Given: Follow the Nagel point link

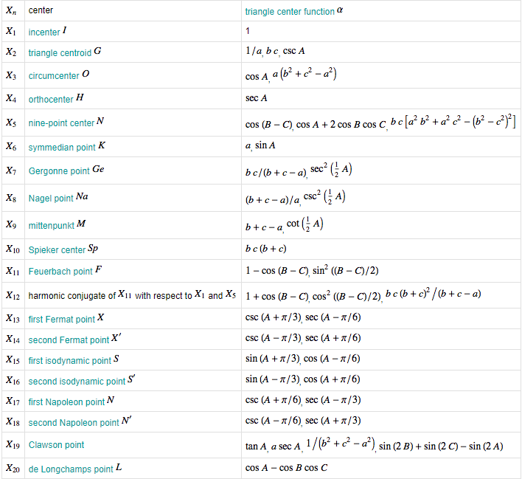Looking at the screenshot, I should [x=51, y=199].
